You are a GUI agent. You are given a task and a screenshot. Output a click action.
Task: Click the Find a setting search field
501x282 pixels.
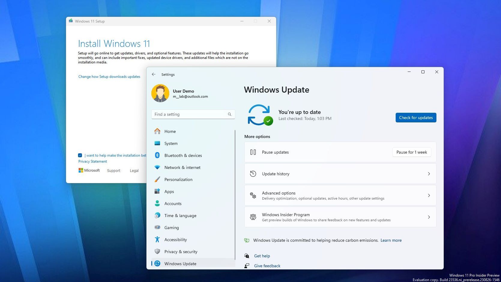tap(193, 114)
